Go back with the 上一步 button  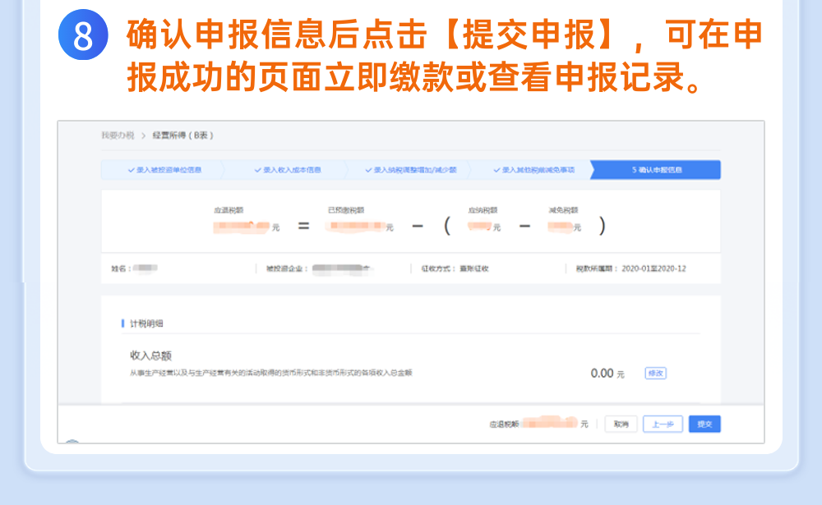[663, 424]
